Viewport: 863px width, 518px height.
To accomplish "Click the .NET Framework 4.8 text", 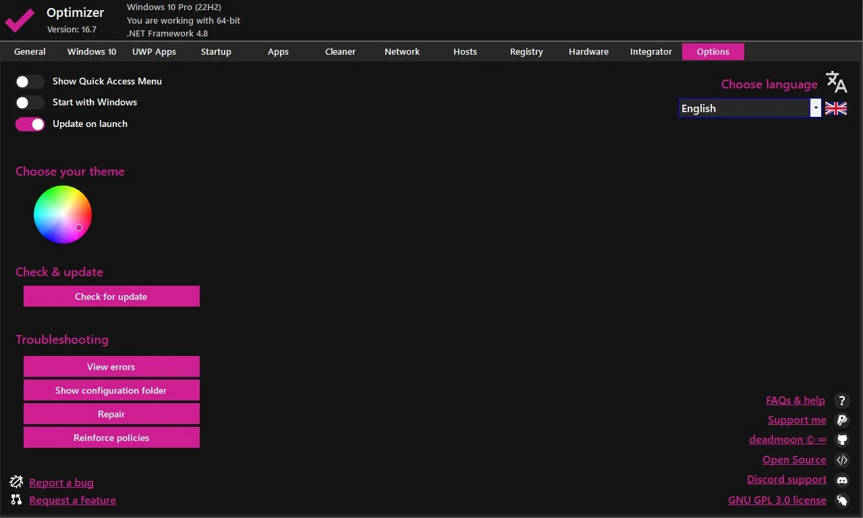I will pos(167,34).
